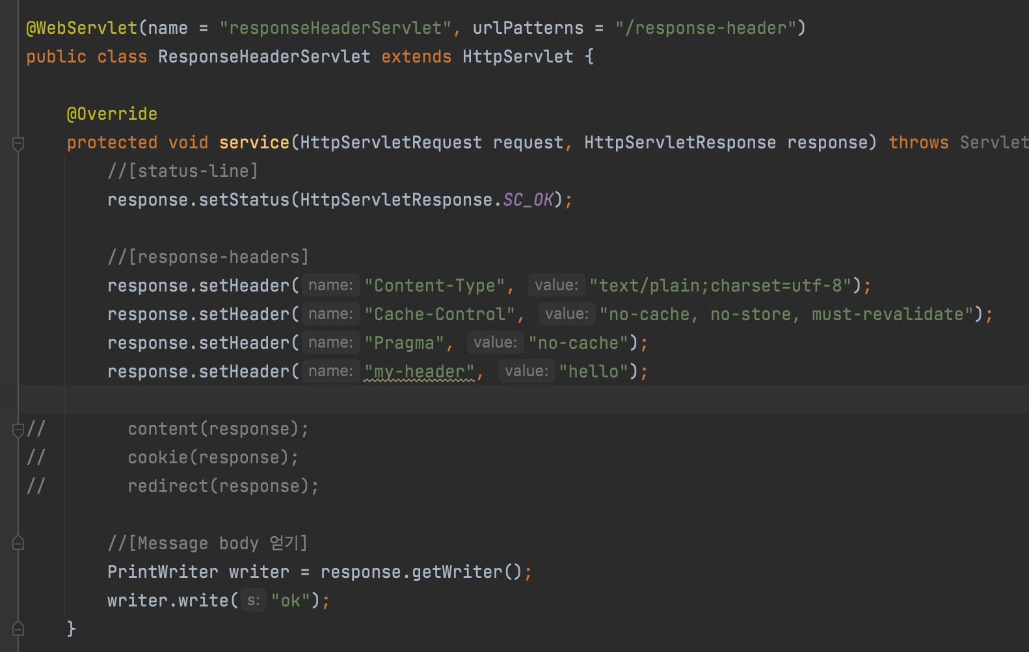Click the "responseHeaderServlet" string literal
Screen dimensions: 1029x652
point(336,28)
